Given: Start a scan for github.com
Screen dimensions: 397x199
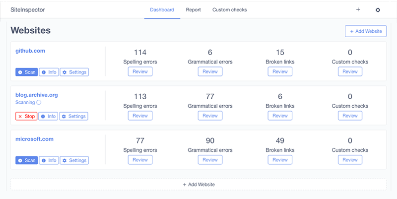Looking at the screenshot, I should [26, 72].
